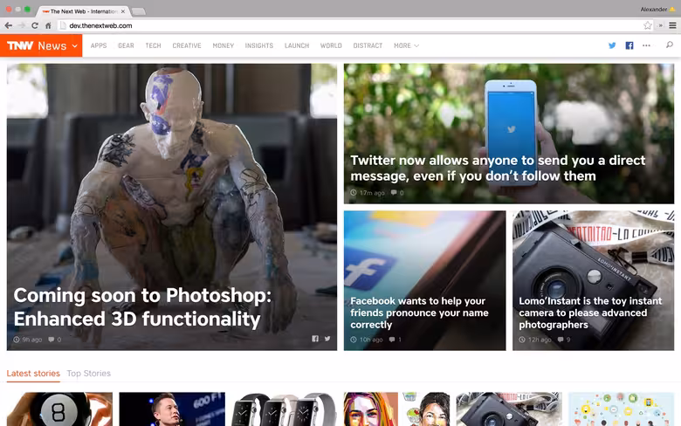Open comments icon on the Photoshop story
Image resolution: width=681 pixels, height=426 pixels.
click(x=52, y=340)
